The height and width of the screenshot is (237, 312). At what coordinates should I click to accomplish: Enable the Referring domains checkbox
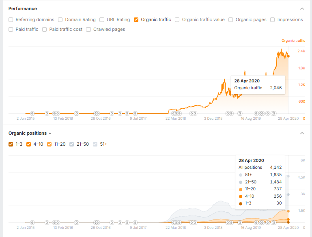11,20
